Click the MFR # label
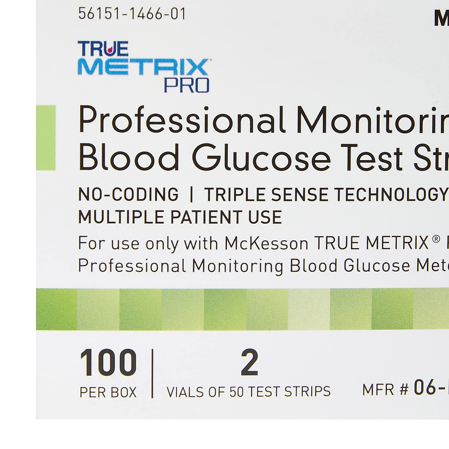449x449 pixels. coord(385,390)
